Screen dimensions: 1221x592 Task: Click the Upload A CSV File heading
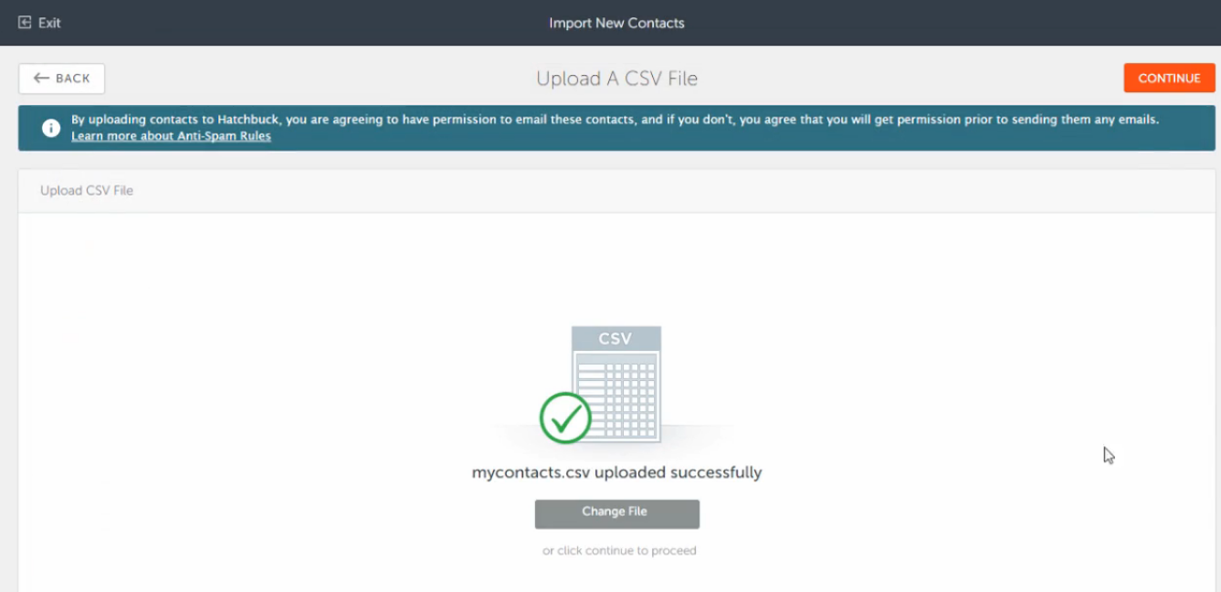tap(616, 79)
